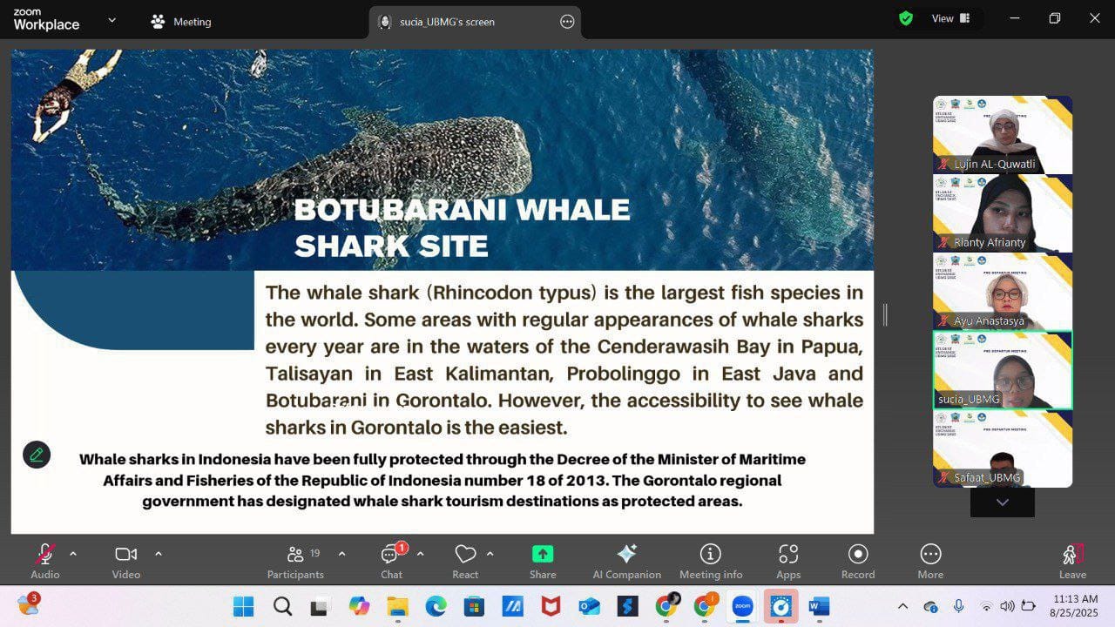The width and height of the screenshot is (1115, 627).
Task: Click the annotation pencil icon
Action: tap(37, 455)
